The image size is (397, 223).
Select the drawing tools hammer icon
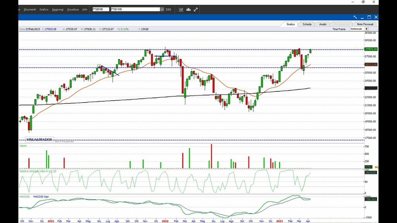[196, 9]
